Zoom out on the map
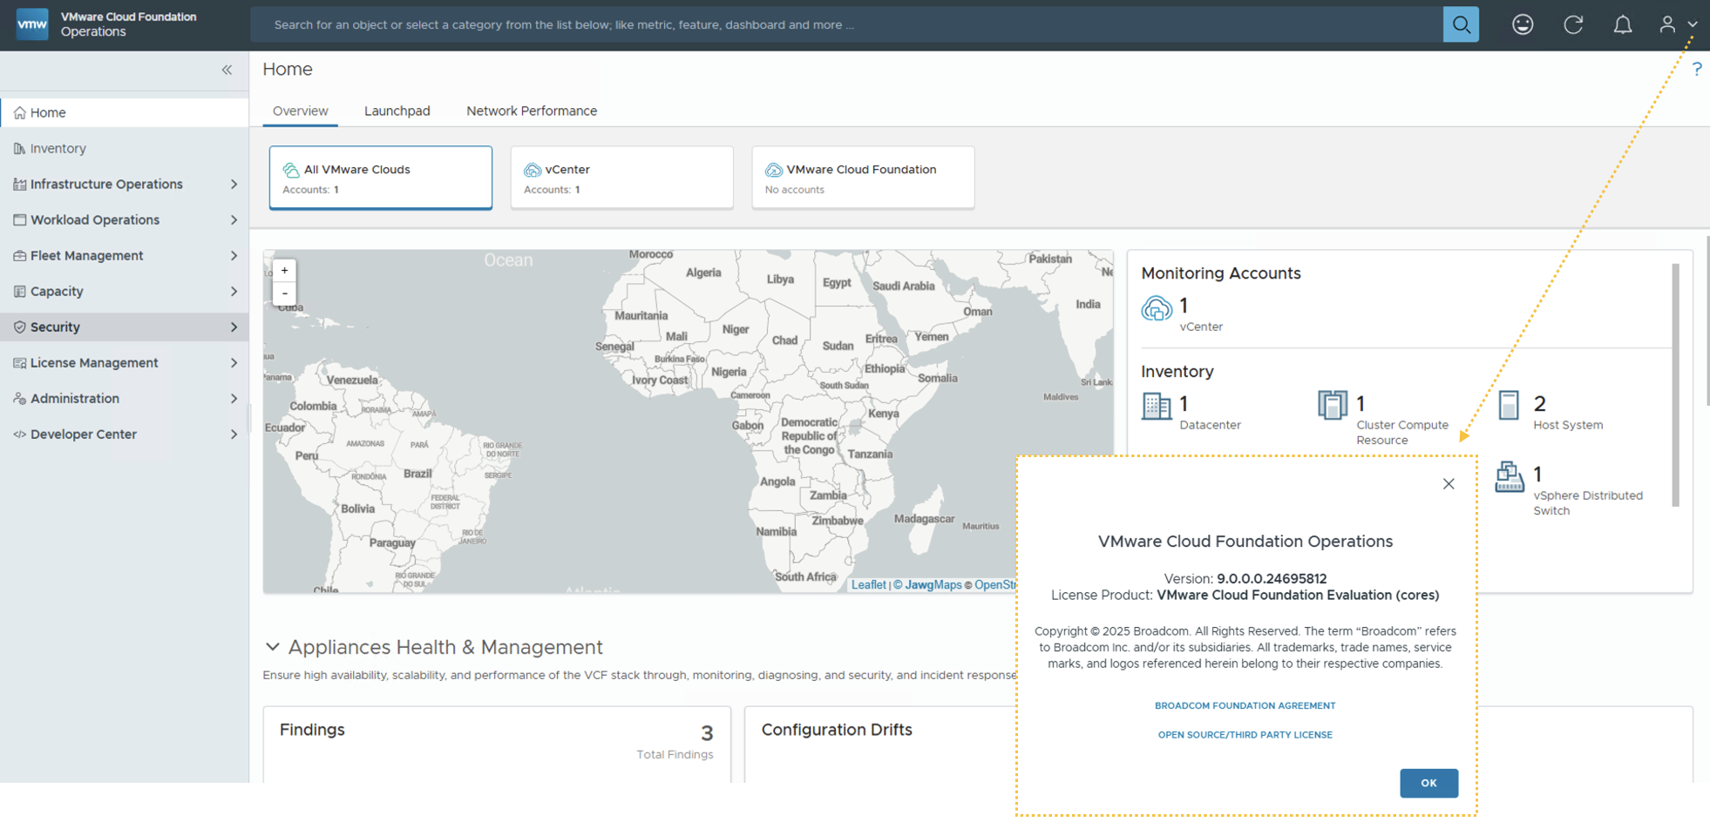Screen dimensions: 1710x822 pyautogui.click(x=284, y=293)
